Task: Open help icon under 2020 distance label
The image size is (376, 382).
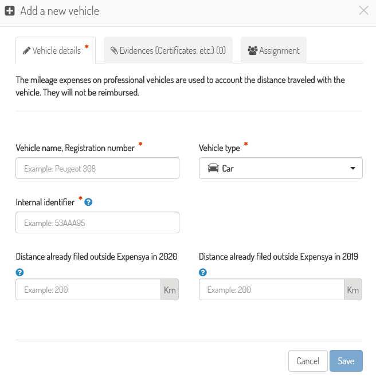Action: (20, 272)
